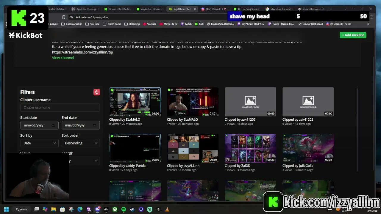Expand the Sort order dropdown set to Descending
This screenshot has width=381, height=214.
[x=81, y=143]
